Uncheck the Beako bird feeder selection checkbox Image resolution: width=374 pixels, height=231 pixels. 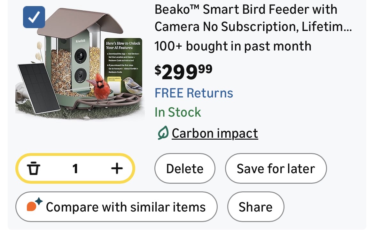[34, 17]
